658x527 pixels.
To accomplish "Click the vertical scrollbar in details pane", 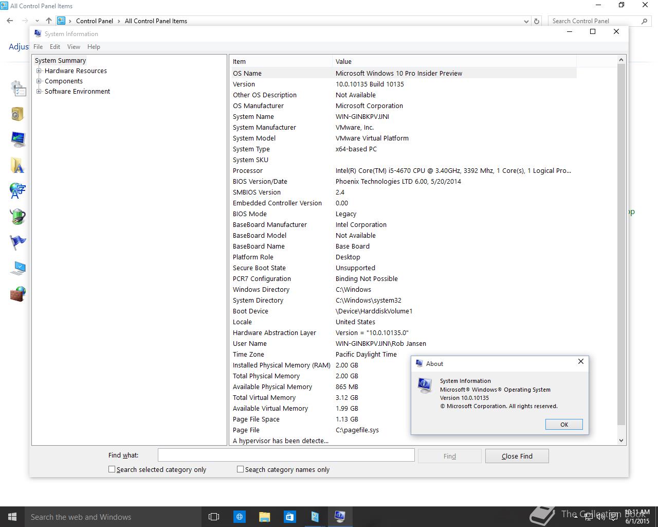I will click(x=621, y=245).
